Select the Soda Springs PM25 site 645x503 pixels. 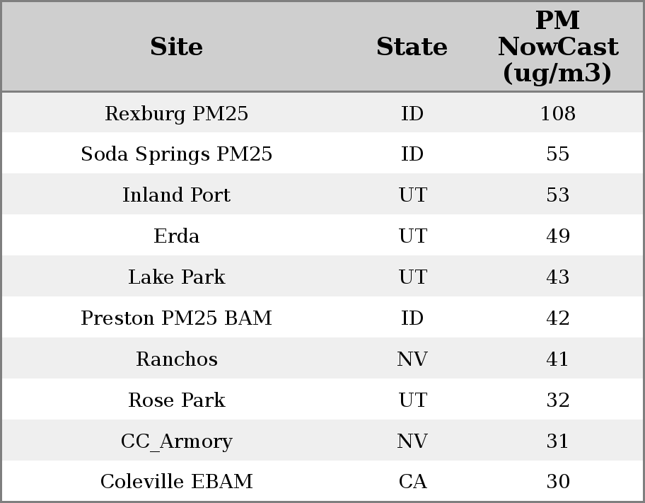coord(176,154)
